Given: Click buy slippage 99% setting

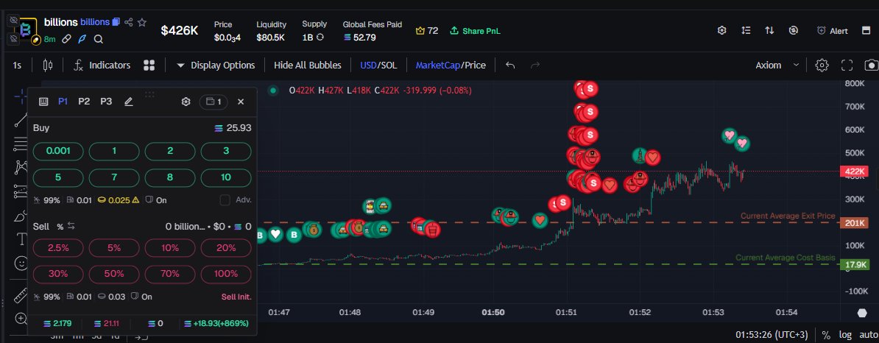Looking at the screenshot, I should click(46, 200).
